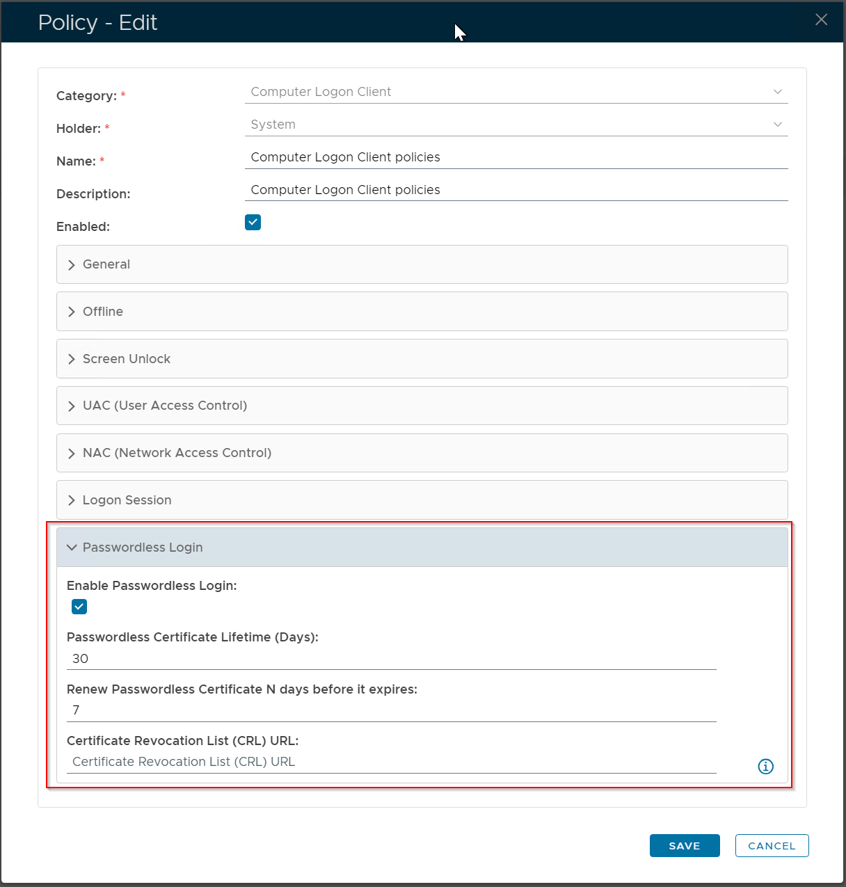The height and width of the screenshot is (887, 846).
Task: Click the Save button
Action: tap(685, 846)
